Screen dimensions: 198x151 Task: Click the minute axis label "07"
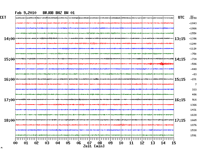(x=89, y=143)
